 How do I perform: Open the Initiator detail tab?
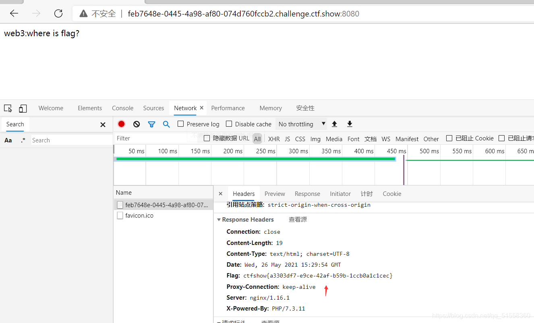pyautogui.click(x=340, y=194)
